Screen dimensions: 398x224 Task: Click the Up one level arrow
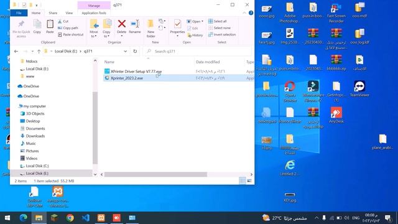39,51
